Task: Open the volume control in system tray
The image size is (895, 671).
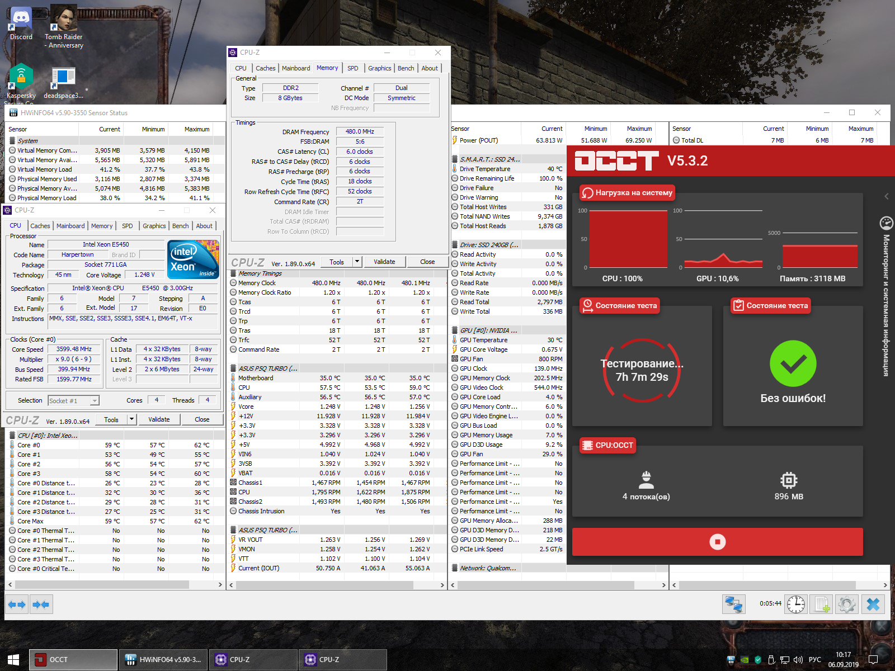Action: (x=798, y=660)
